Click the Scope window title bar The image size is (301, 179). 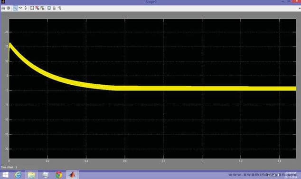tap(150, 2)
